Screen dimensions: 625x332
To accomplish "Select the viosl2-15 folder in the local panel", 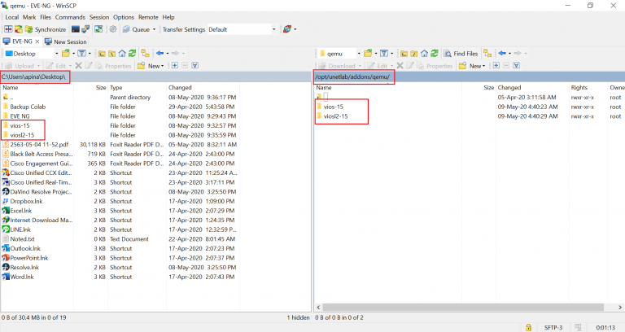I will pyautogui.click(x=21, y=135).
